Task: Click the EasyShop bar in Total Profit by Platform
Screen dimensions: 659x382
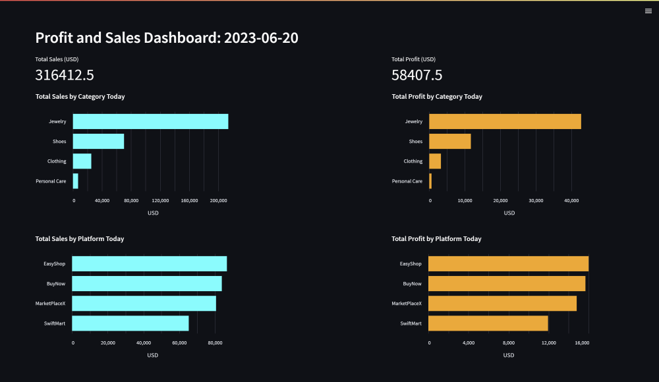Action: (x=508, y=263)
